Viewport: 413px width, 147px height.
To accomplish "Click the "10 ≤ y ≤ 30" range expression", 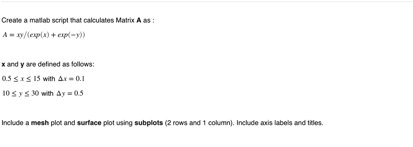I will coord(21,93).
